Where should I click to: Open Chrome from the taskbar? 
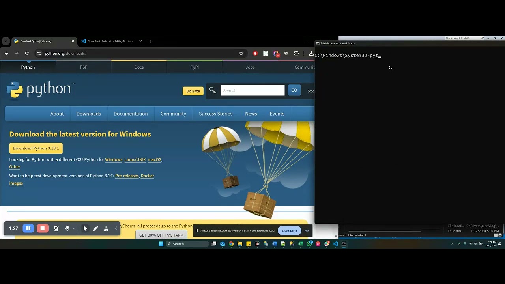pyautogui.click(x=231, y=244)
